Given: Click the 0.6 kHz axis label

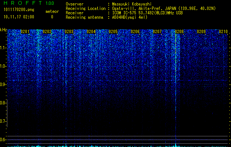Looking at the screenshot, I should click(3, 140).
